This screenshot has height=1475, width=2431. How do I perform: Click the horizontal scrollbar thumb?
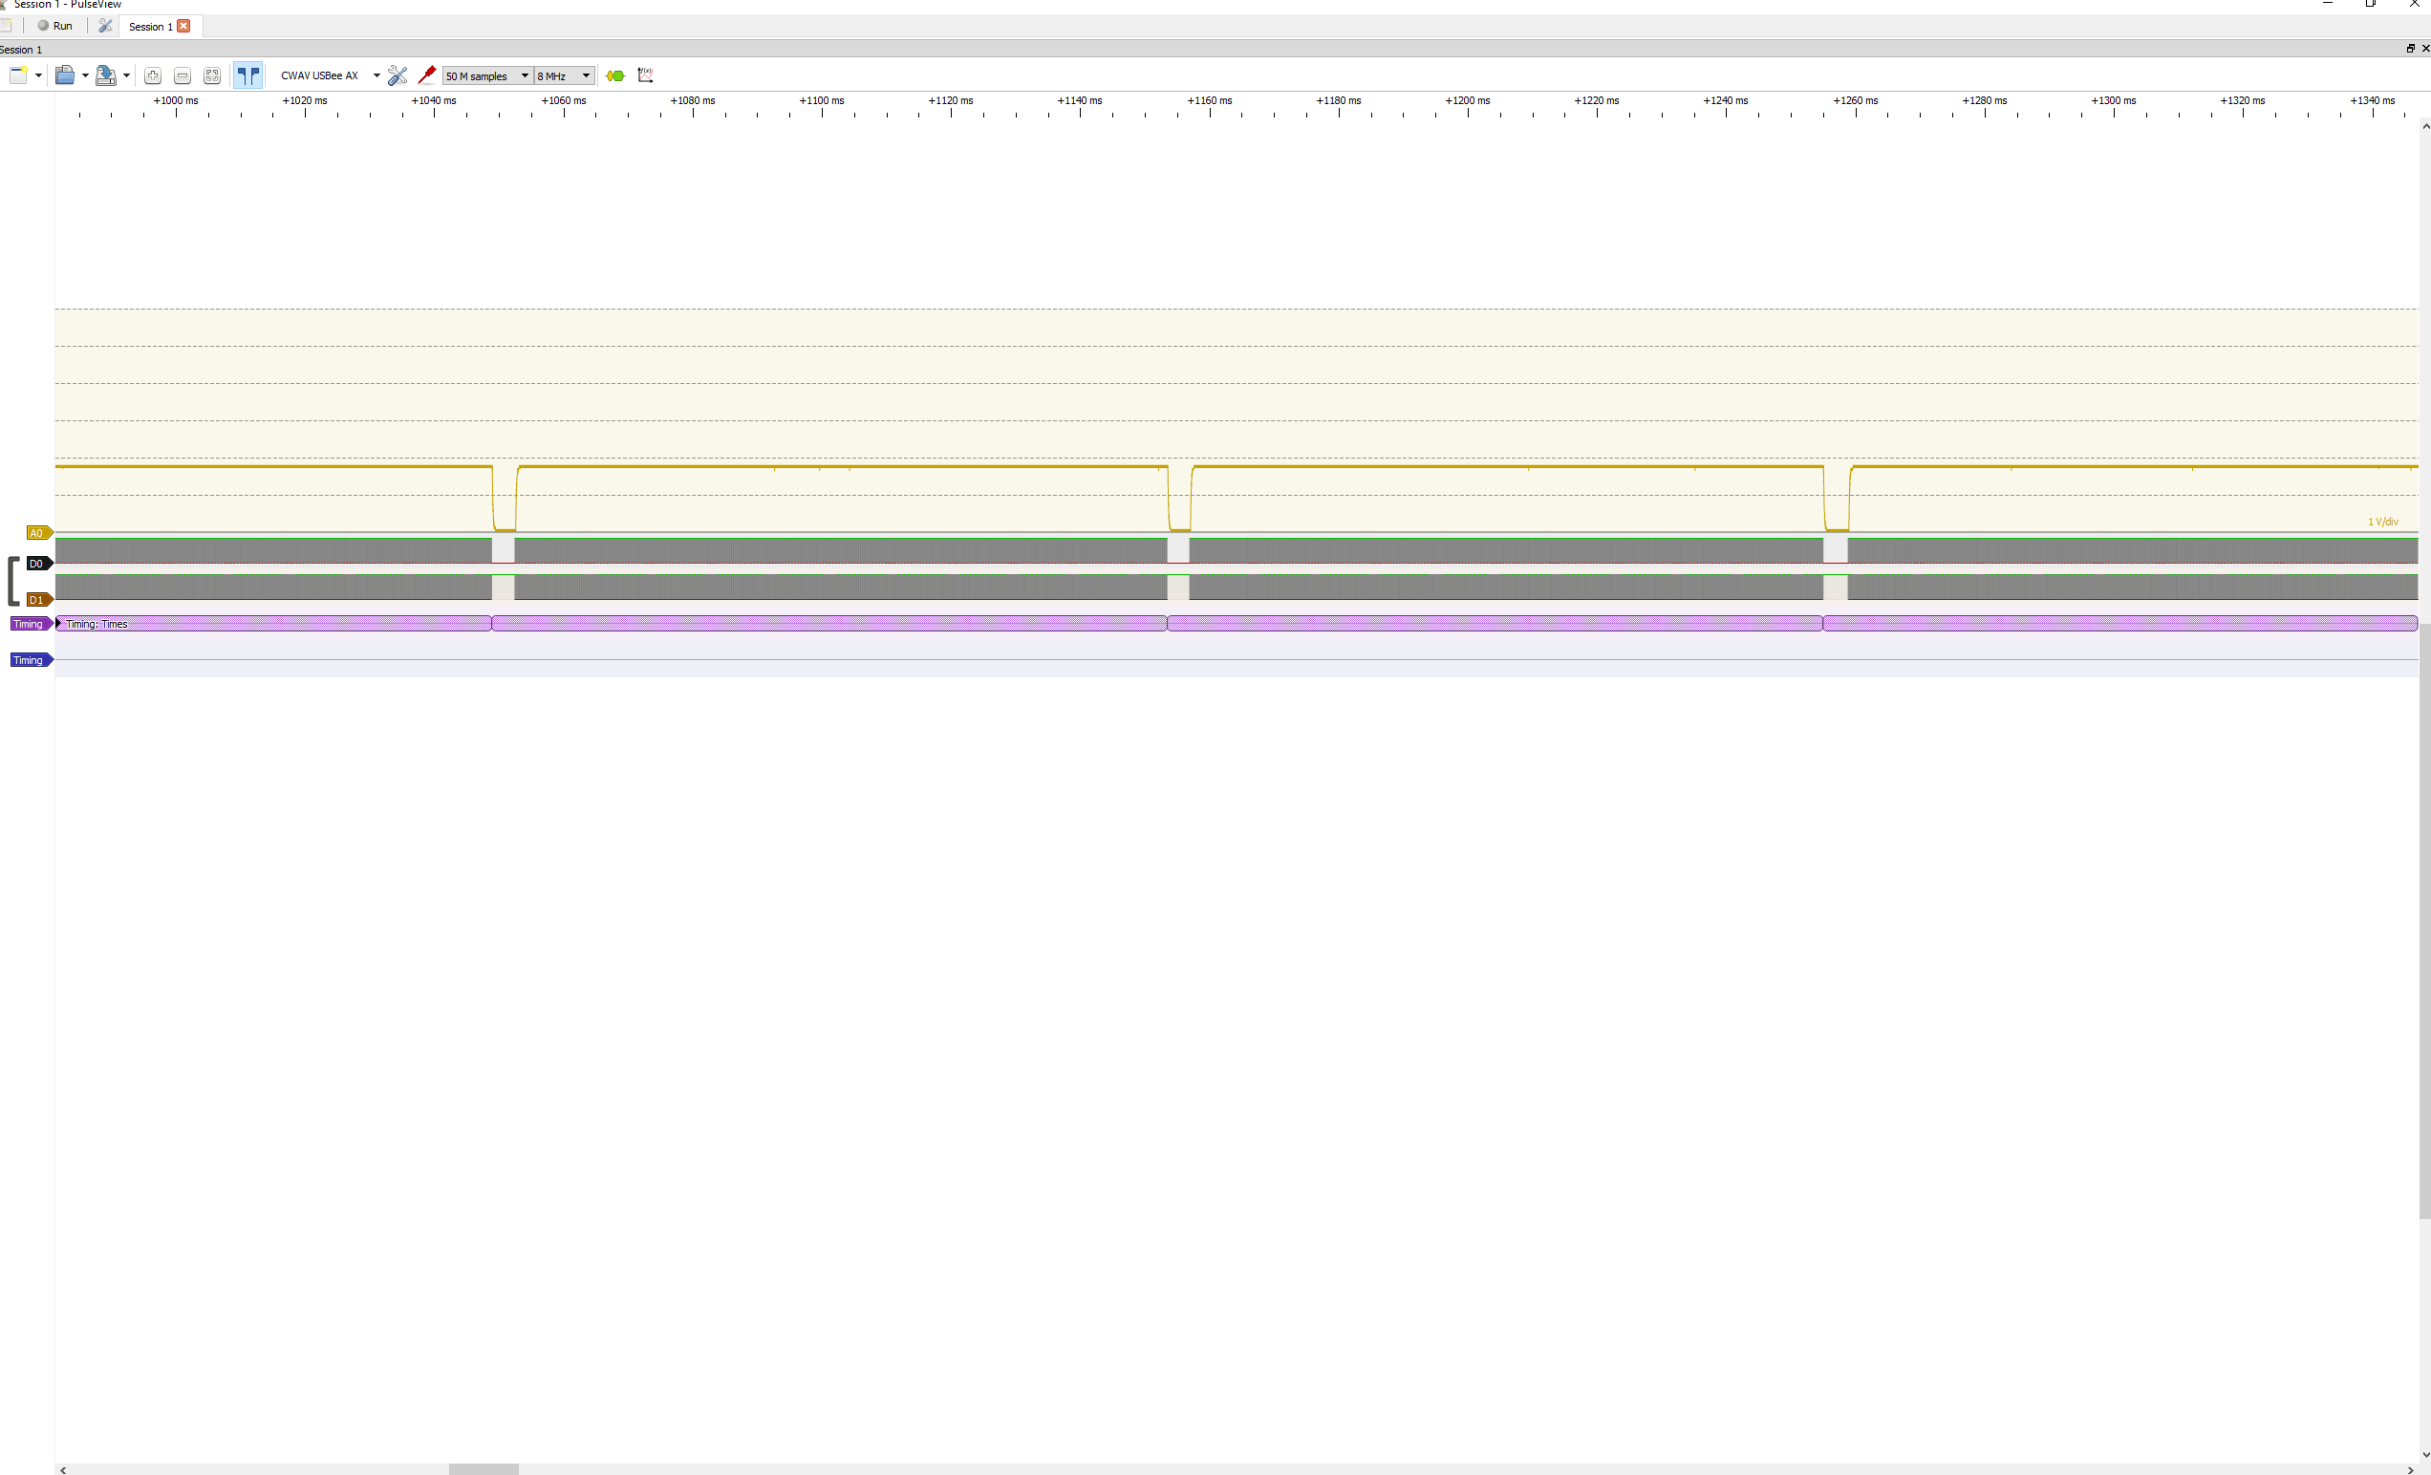(484, 1469)
